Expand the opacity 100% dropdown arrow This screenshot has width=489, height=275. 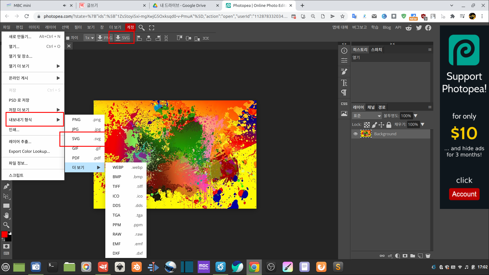tap(416, 116)
